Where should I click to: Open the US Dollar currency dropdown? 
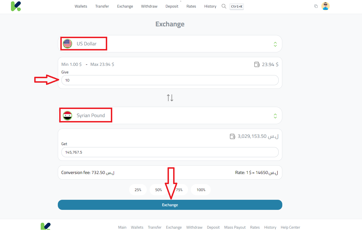[275, 44]
